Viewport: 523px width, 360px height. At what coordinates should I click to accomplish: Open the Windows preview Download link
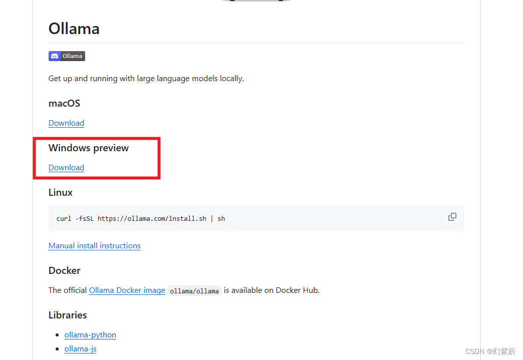pos(66,168)
